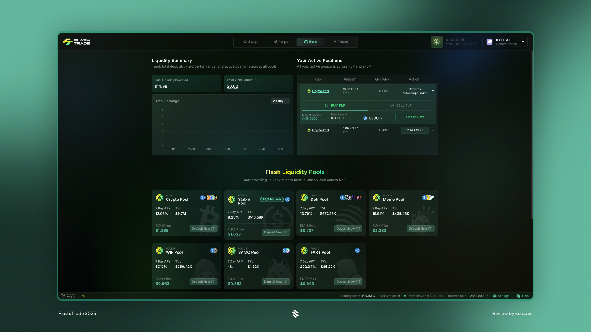Change the Total Earnings period via Weekly dropdown
This screenshot has width=591, height=332.
click(x=279, y=101)
